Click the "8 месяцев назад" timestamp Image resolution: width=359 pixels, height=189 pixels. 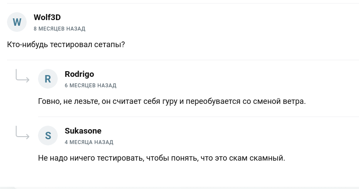pyautogui.click(x=59, y=29)
